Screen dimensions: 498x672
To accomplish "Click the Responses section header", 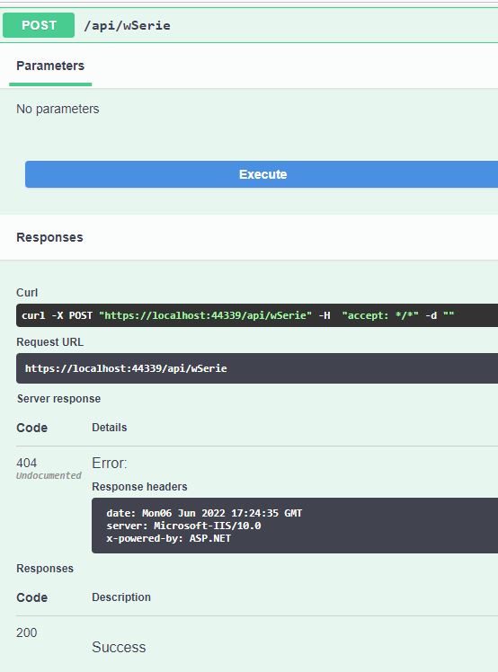I will click(49, 237).
